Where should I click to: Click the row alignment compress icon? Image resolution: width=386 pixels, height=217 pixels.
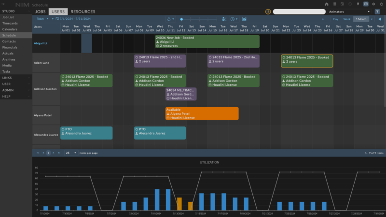click(x=224, y=19)
